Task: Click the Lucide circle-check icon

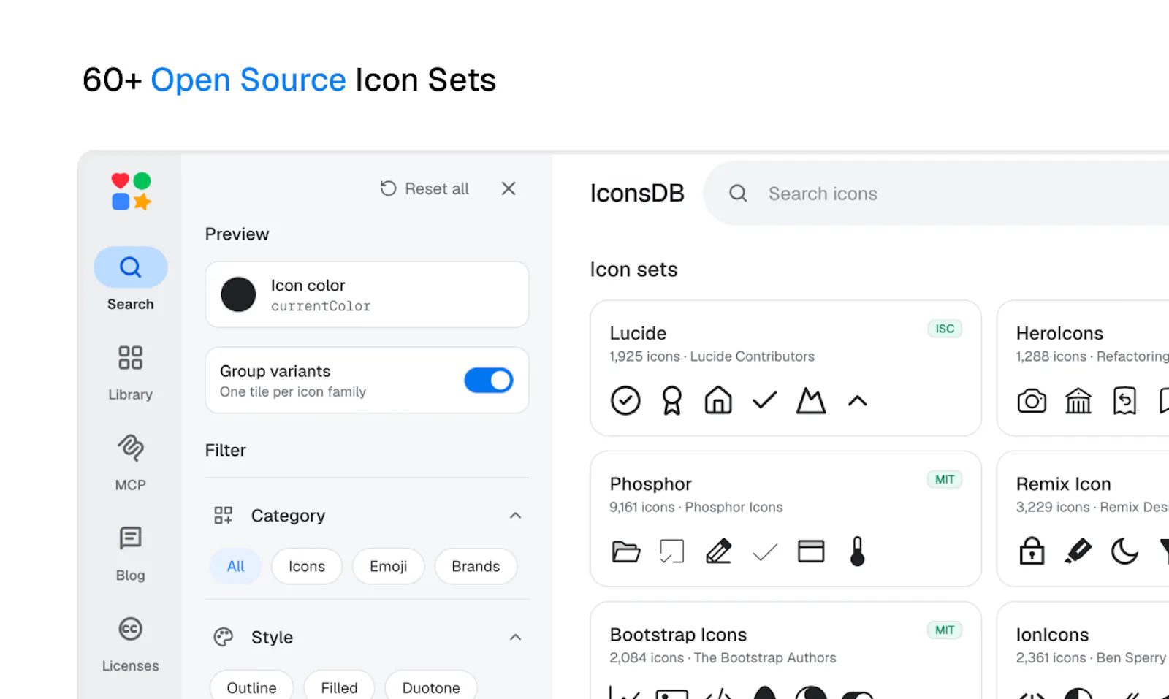Action: (x=625, y=400)
